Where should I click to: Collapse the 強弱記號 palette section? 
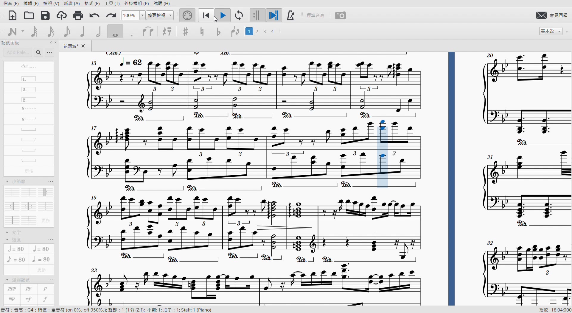pyautogui.click(x=7, y=280)
